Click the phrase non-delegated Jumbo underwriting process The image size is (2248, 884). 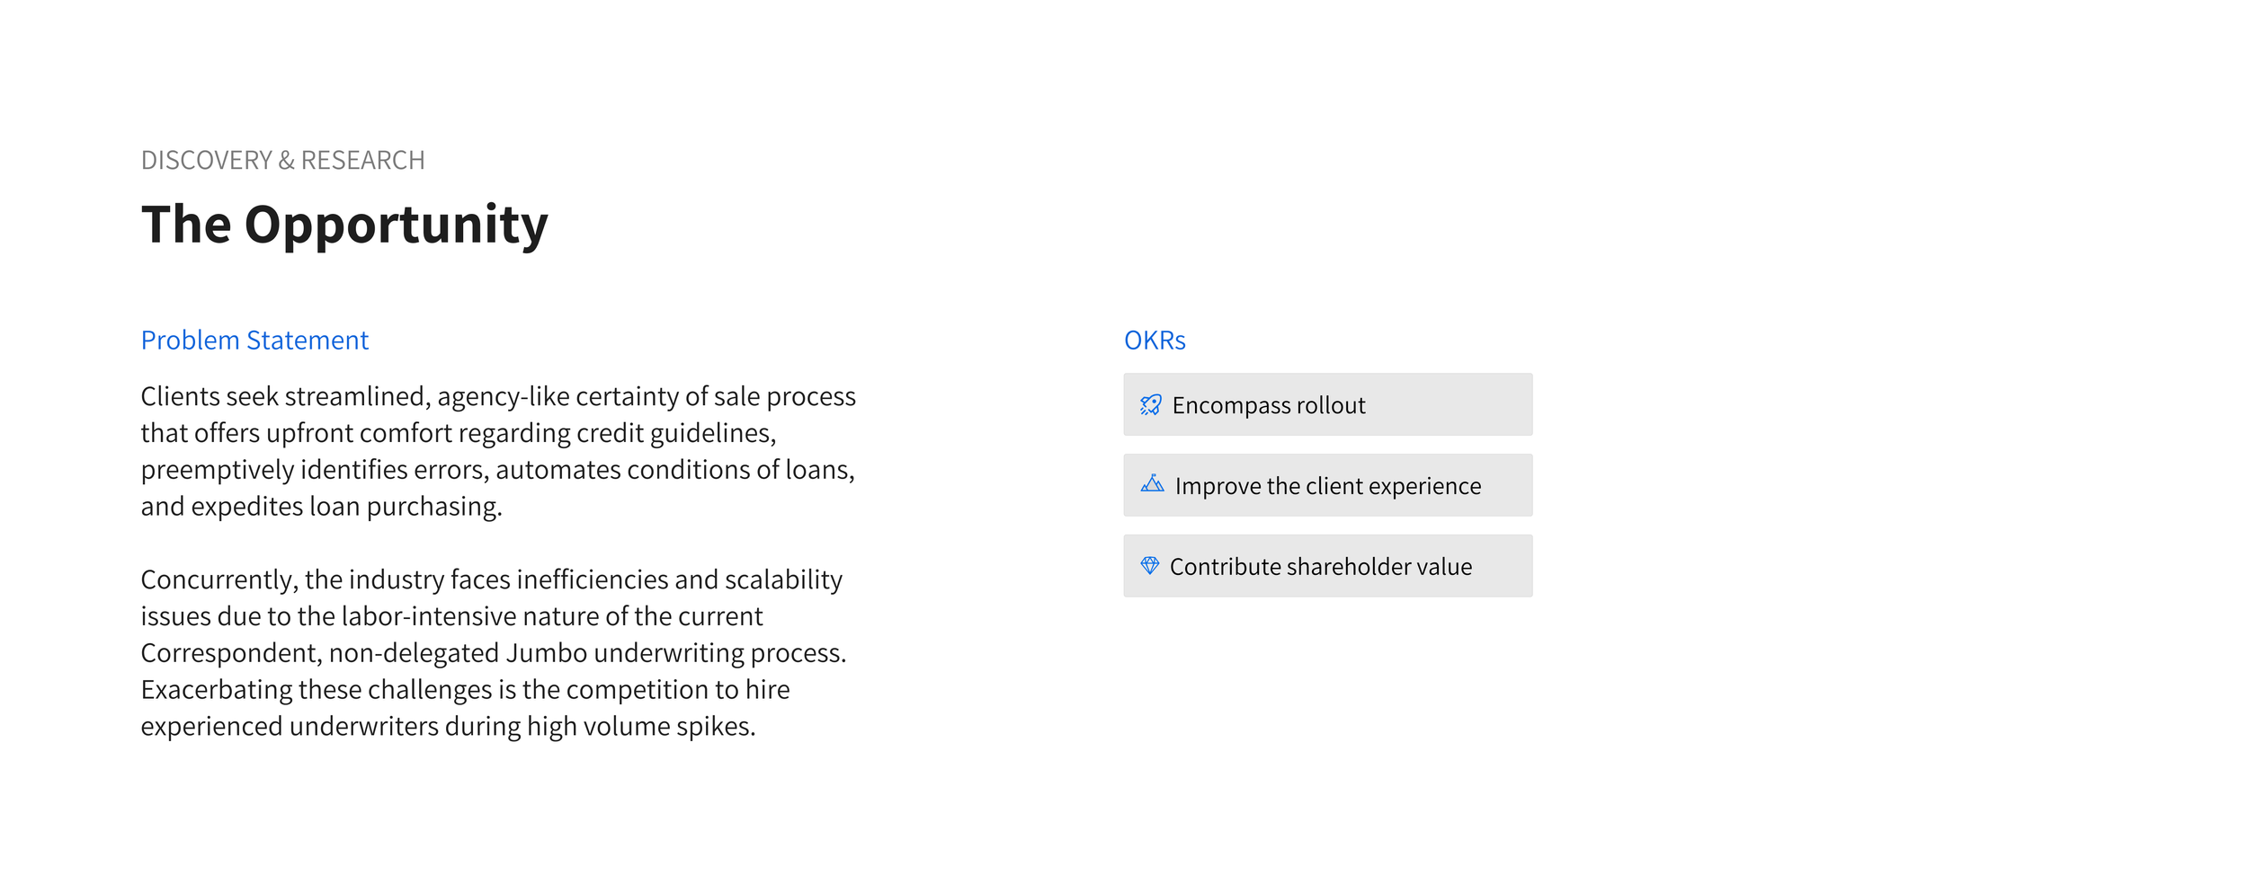(x=587, y=653)
